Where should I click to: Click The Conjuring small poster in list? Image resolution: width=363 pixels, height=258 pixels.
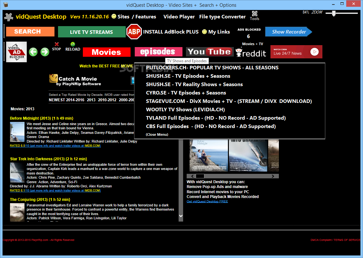coord(17,213)
